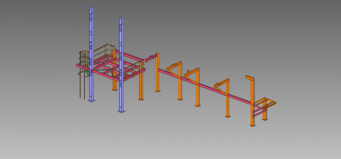The height and width of the screenshot is (159, 341).
Task: Select the tallest orange column at the far right
Action: point(253,102)
